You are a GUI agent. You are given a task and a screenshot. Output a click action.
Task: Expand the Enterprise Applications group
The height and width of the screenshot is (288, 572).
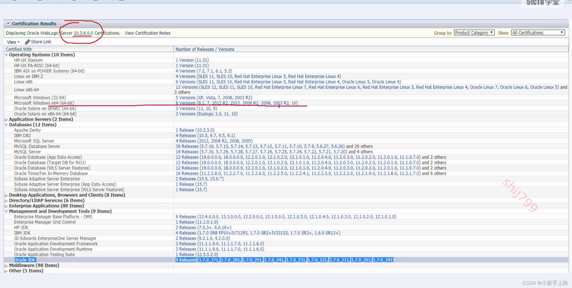(6, 206)
